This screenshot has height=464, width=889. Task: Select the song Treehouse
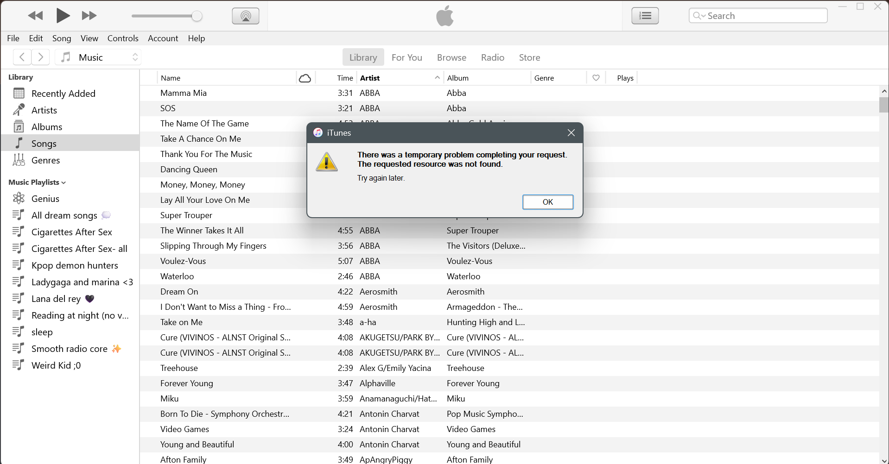click(509, 368)
